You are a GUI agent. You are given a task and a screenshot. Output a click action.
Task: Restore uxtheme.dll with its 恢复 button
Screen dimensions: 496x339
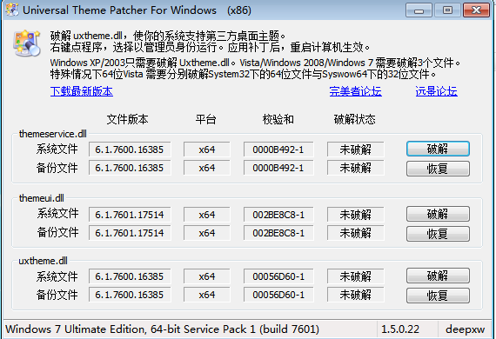pyautogui.click(x=438, y=296)
